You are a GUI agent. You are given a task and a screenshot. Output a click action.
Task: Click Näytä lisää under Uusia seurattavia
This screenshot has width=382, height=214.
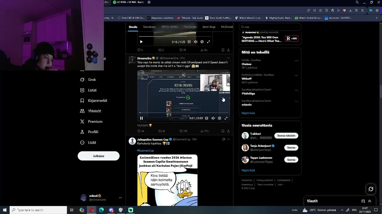pos(248,170)
